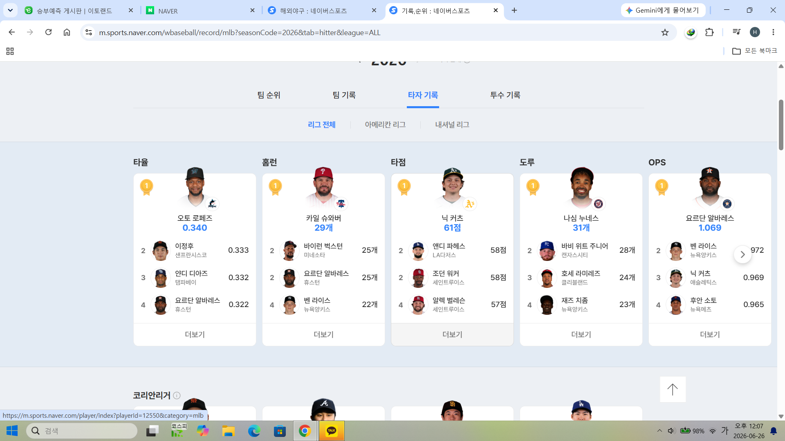Click the taskbar search box
Viewport: 785px width, 441px height.
click(82, 431)
